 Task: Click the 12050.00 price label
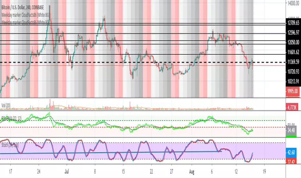(x=293, y=42)
